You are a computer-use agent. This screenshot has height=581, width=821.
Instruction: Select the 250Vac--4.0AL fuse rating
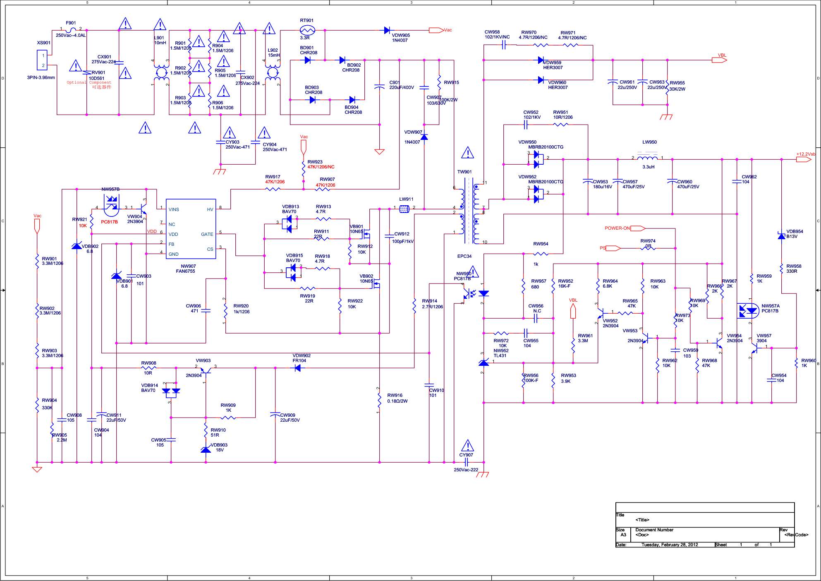[71, 36]
